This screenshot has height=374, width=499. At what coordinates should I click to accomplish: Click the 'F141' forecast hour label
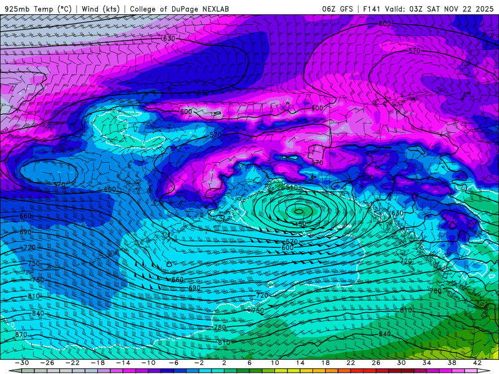(x=372, y=9)
